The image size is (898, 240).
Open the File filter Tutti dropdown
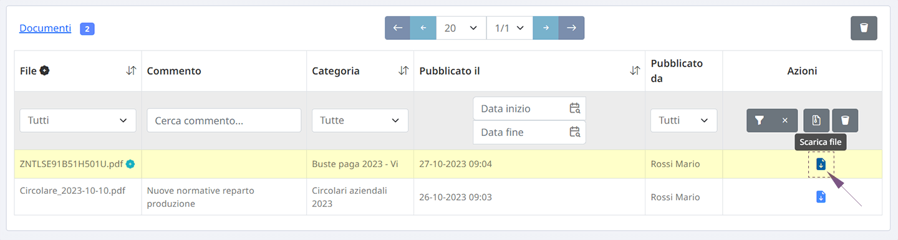tap(78, 120)
